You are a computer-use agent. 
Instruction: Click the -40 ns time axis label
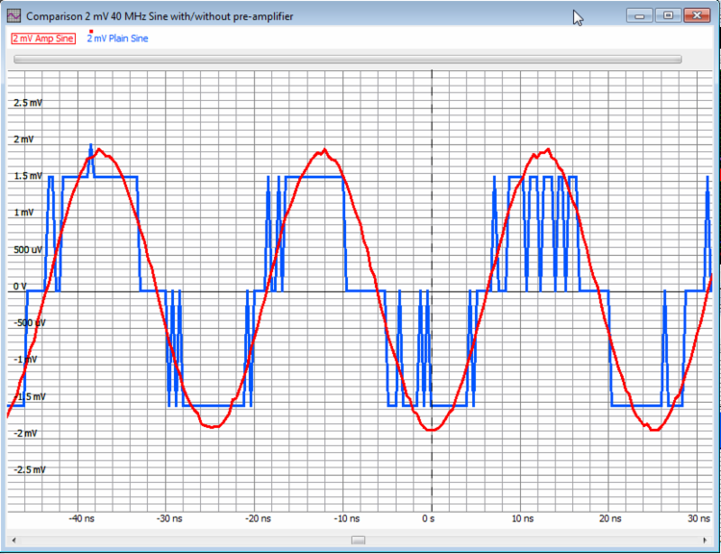point(82,519)
